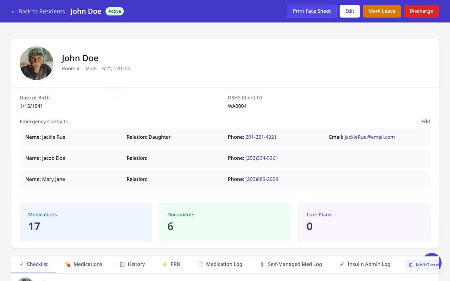450x281 pixels.
Task: Click the page icon beside Medication Log
Action: (x=200, y=264)
